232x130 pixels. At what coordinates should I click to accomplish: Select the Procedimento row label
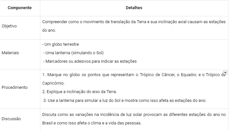14,87
